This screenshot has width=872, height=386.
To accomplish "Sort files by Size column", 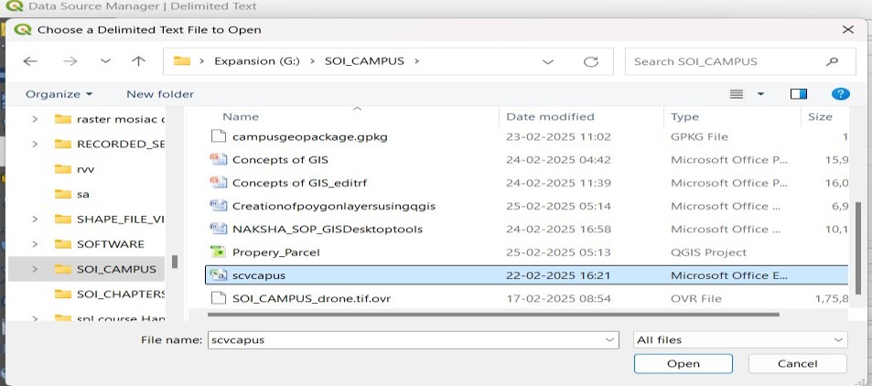I will coord(820,117).
